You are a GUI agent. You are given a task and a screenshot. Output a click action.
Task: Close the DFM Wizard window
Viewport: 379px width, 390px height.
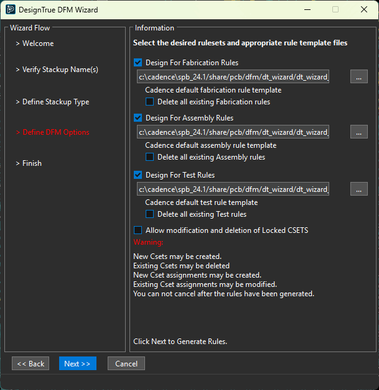coord(364,10)
